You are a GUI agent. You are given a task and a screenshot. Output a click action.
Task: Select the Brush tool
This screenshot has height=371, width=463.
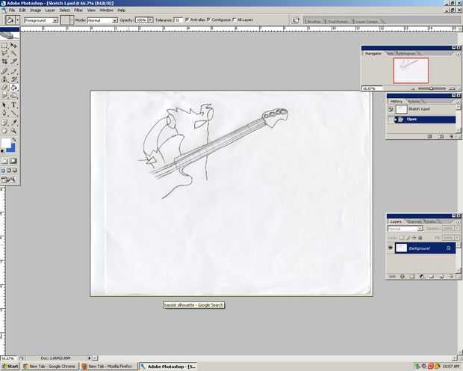pos(13,71)
